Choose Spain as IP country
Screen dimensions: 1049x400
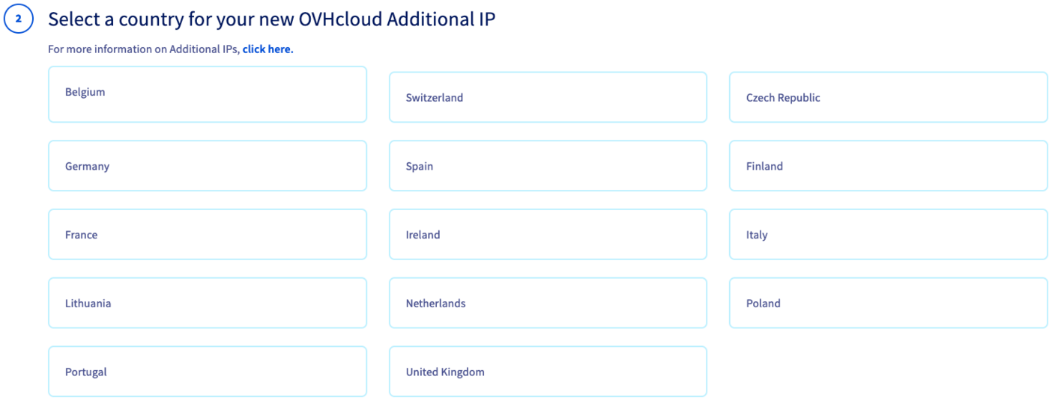(548, 166)
